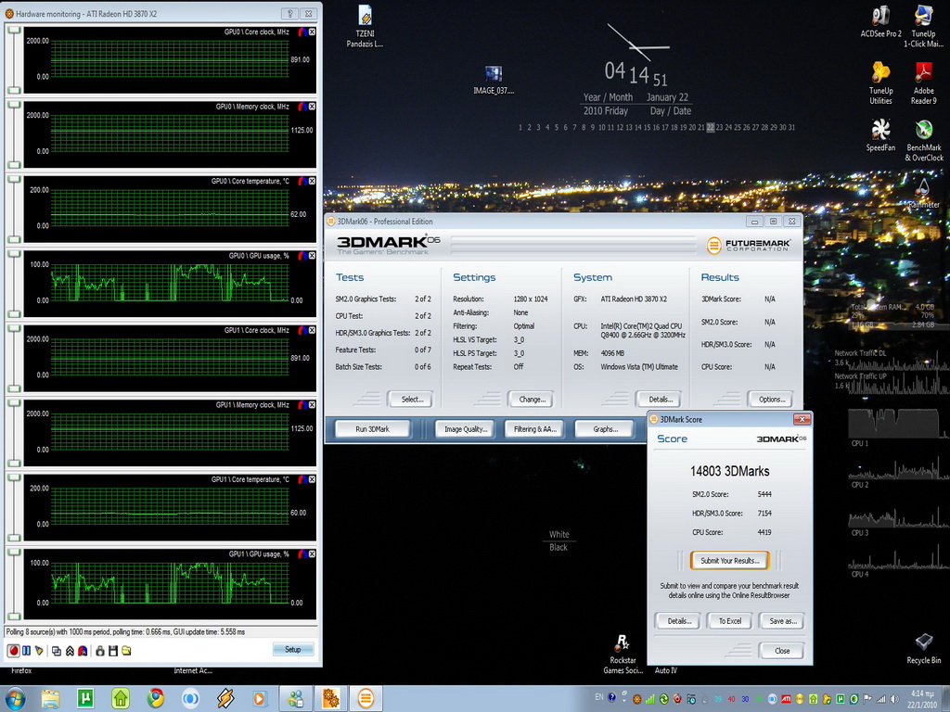The image size is (950, 712).
Task: Click the vertical slider beside GPU1 Core temperature graph
Action: (14, 506)
